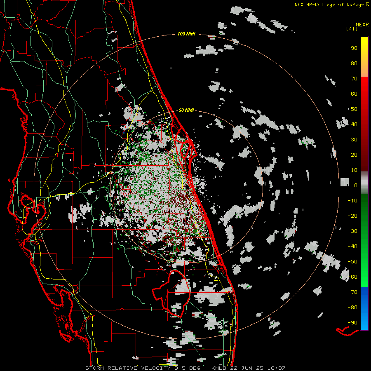Image resolution: width=371 pixels, height=371 pixels.
Task: Click the 22 JUN 25 date in caption
Action: (247, 368)
